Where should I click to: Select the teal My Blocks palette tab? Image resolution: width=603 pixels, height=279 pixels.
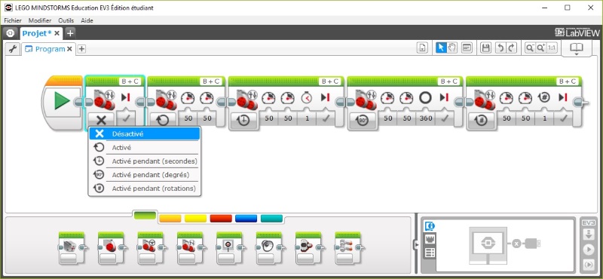pos(271,219)
